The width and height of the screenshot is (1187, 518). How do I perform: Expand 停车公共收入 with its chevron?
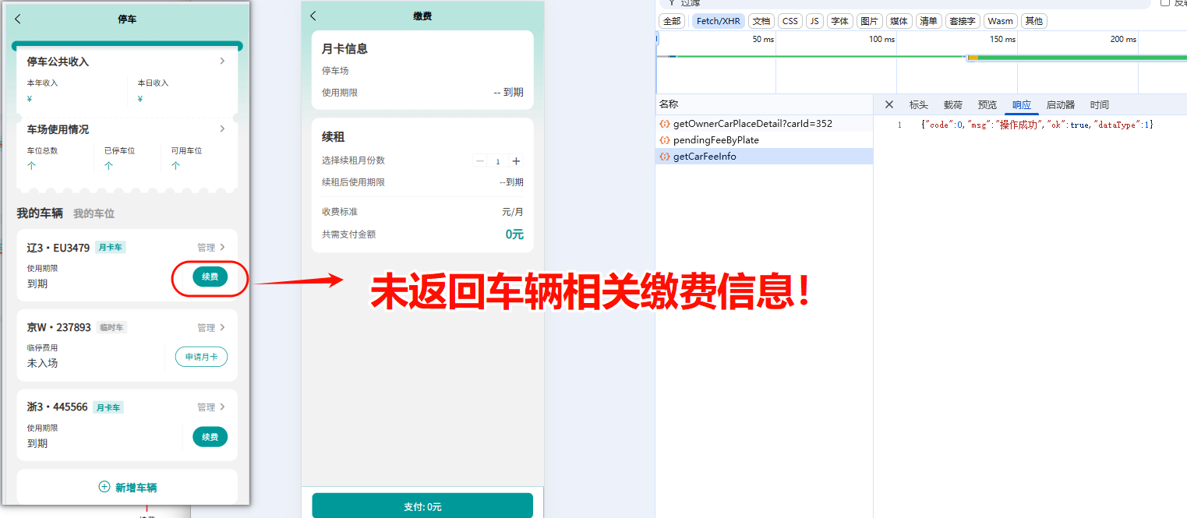coord(222,60)
